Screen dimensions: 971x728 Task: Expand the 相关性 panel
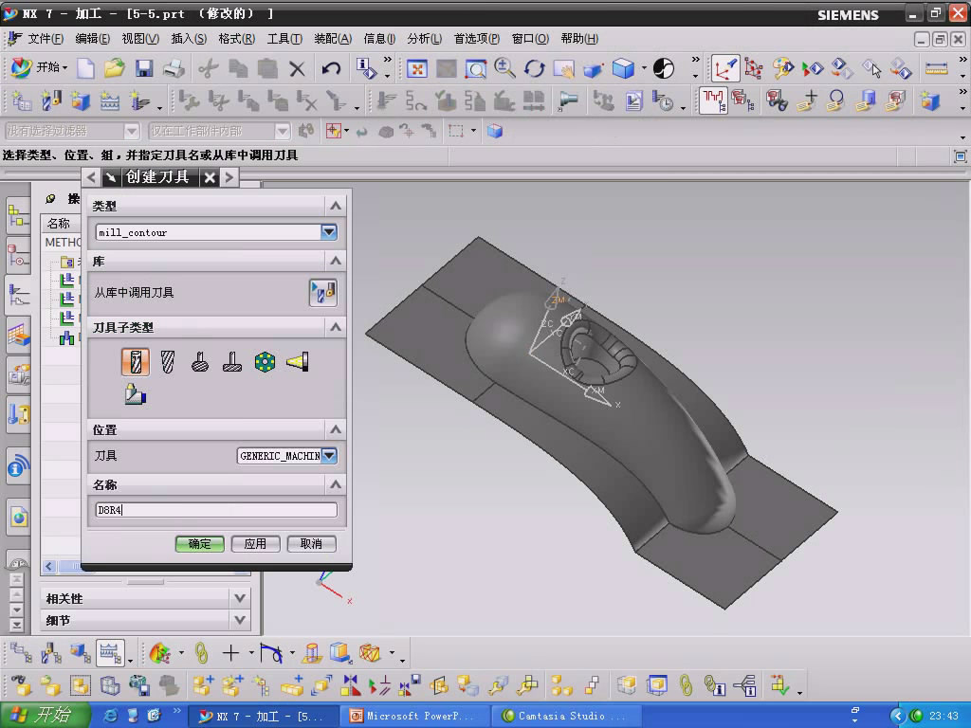pos(240,598)
